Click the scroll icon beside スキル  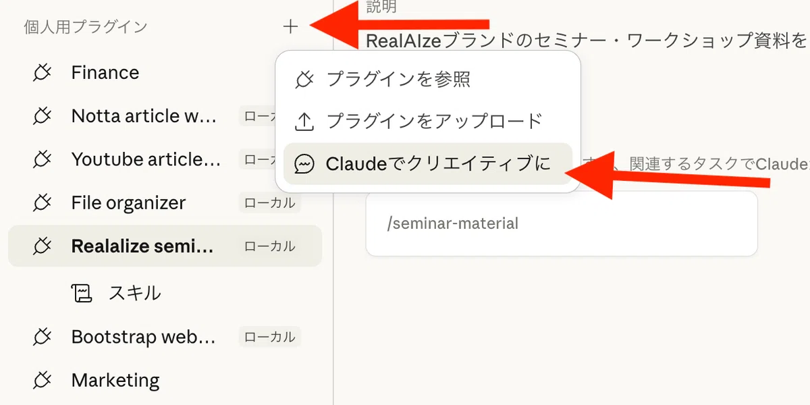click(x=81, y=293)
